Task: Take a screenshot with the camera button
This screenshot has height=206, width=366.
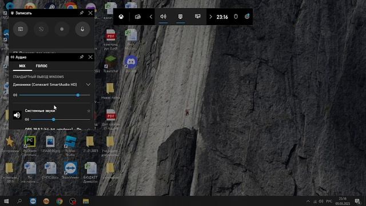Action: [21, 29]
